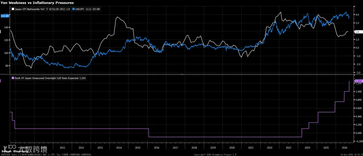This screenshot has height=156, width=363.
Task: Click the 140 level on left price axis
Action: (x=6, y=27)
